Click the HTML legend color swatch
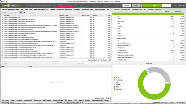 coord(114,78)
